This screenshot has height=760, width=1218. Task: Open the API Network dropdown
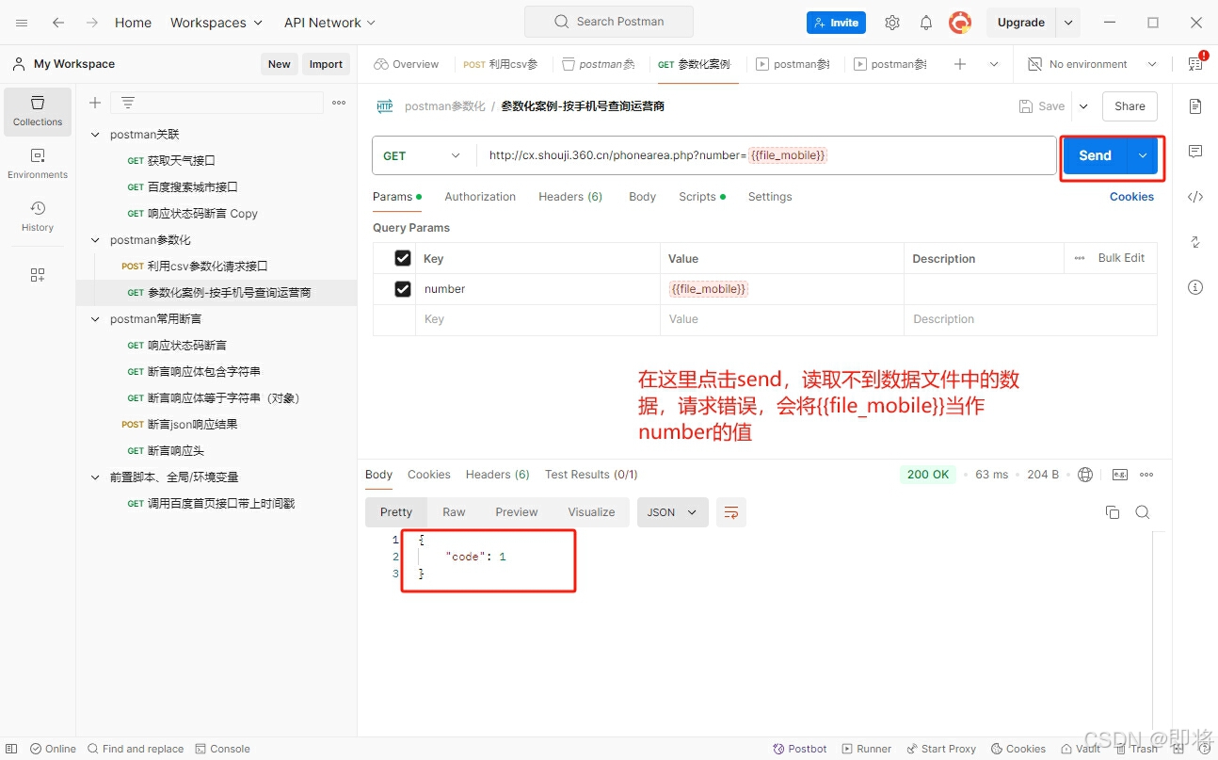[329, 23]
